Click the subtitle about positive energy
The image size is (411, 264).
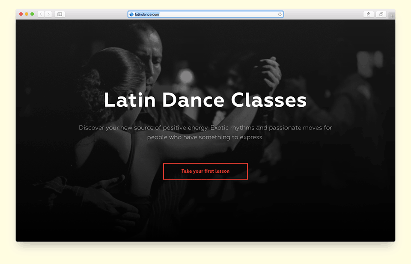click(205, 132)
